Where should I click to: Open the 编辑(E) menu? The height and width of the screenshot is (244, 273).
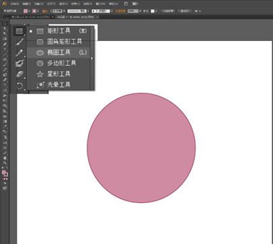click(x=27, y=4)
